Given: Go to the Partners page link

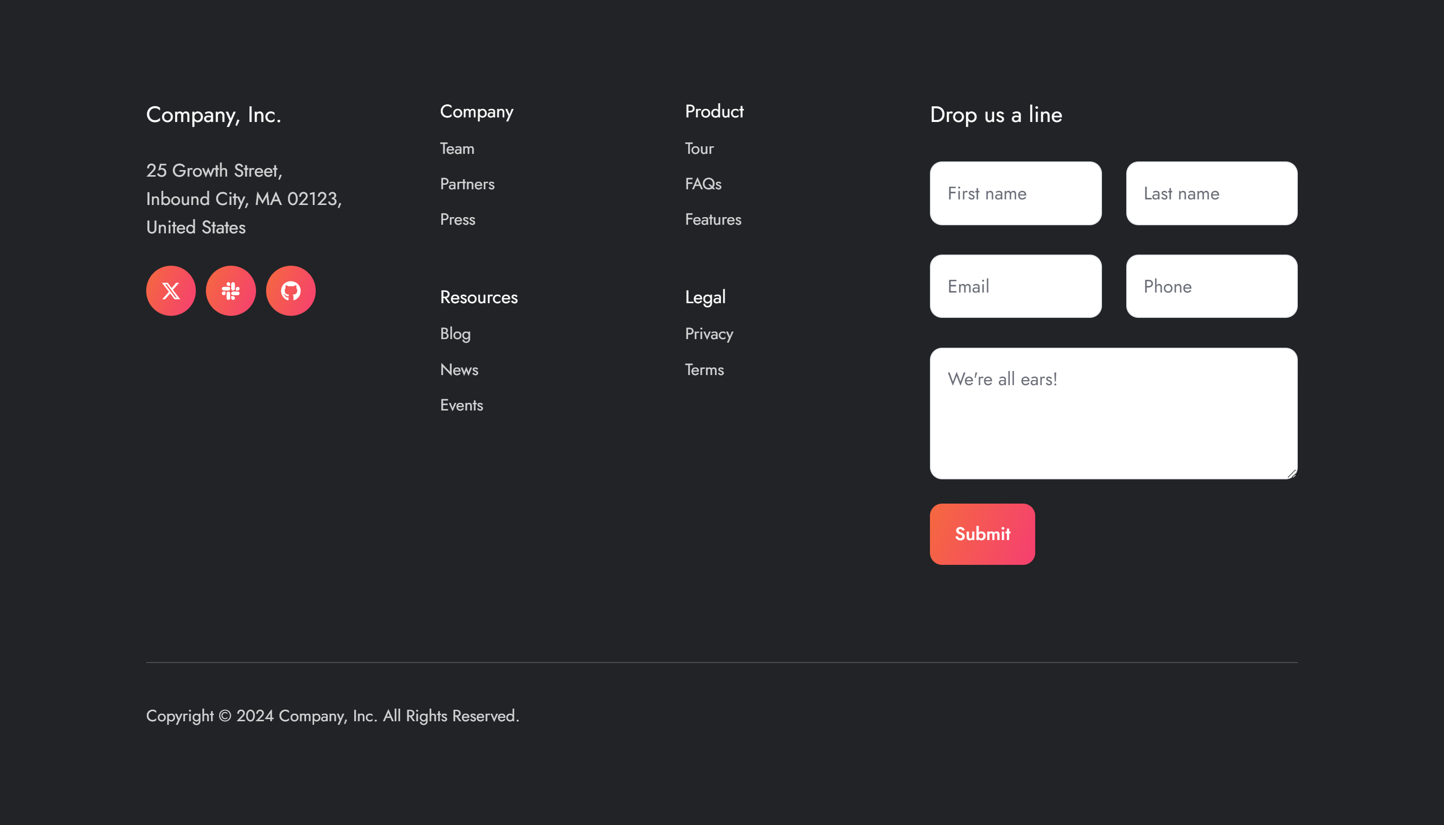Looking at the screenshot, I should tap(466, 184).
